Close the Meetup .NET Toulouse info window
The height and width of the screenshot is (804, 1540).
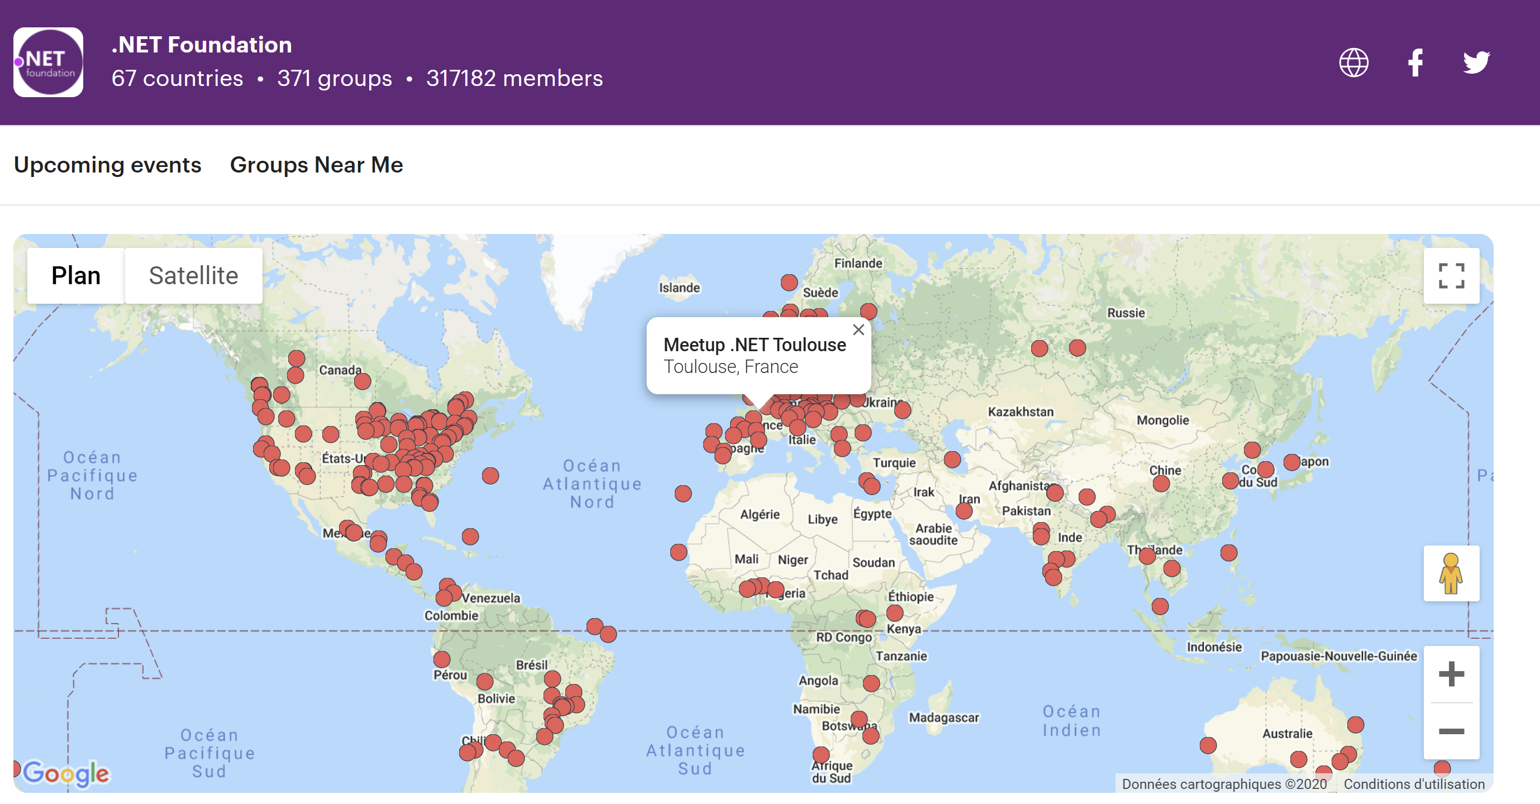859,329
